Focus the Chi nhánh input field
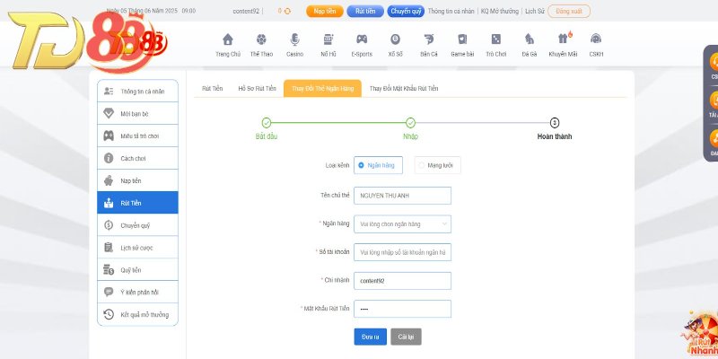The width and height of the screenshot is (718, 359). pyautogui.click(x=402, y=281)
